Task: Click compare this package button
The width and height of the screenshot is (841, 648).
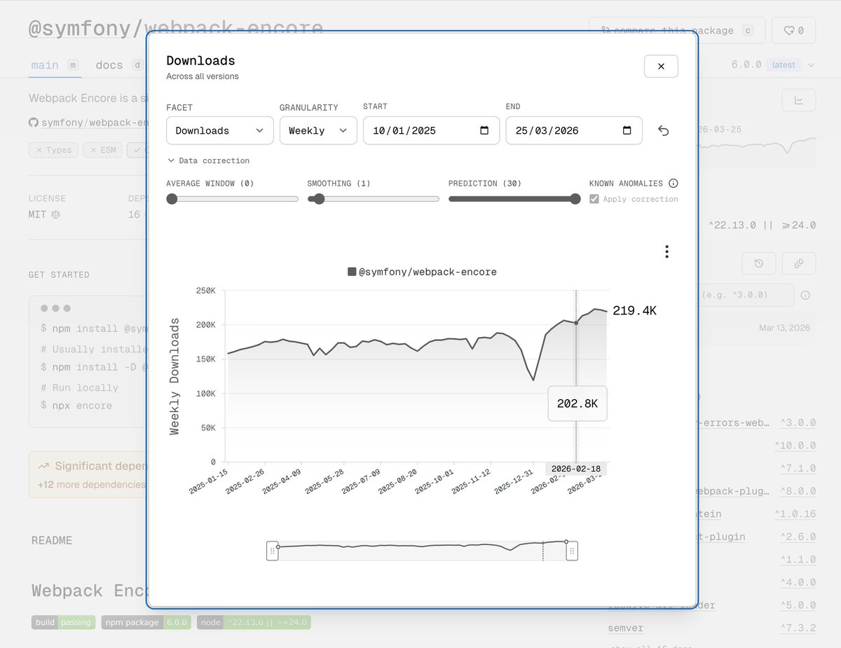Action: pyautogui.click(x=676, y=31)
